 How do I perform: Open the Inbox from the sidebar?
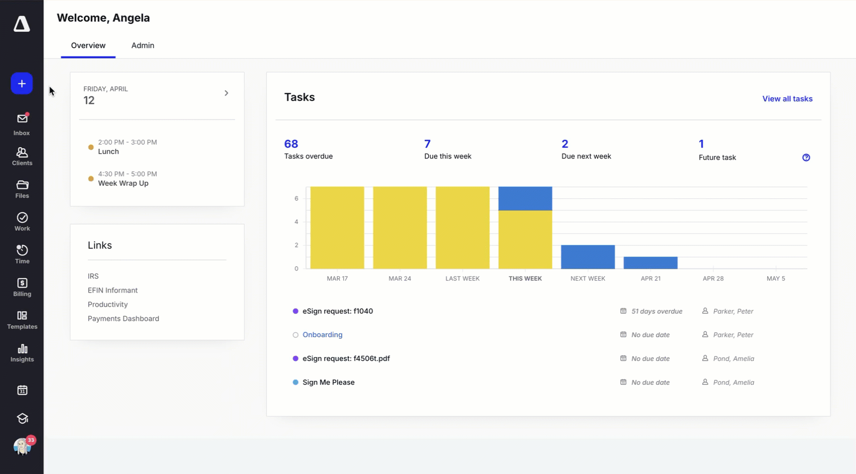pyautogui.click(x=22, y=123)
